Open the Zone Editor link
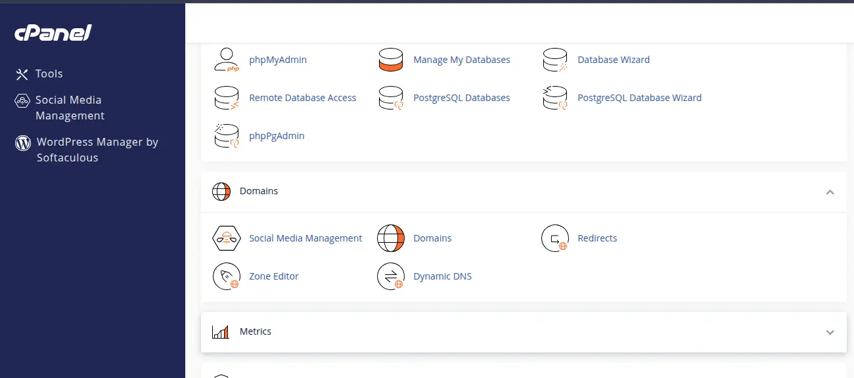 tap(274, 276)
